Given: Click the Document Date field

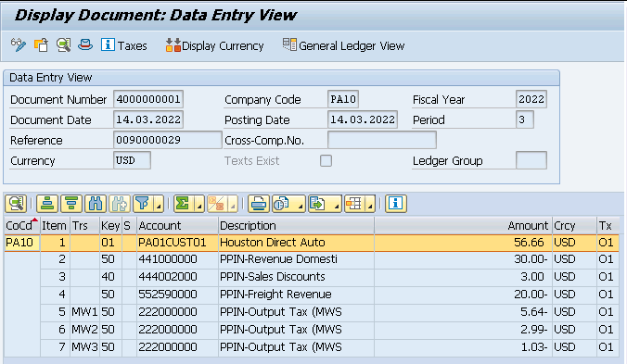Looking at the screenshot, I should pyautogui.click(x=148, y=119).
